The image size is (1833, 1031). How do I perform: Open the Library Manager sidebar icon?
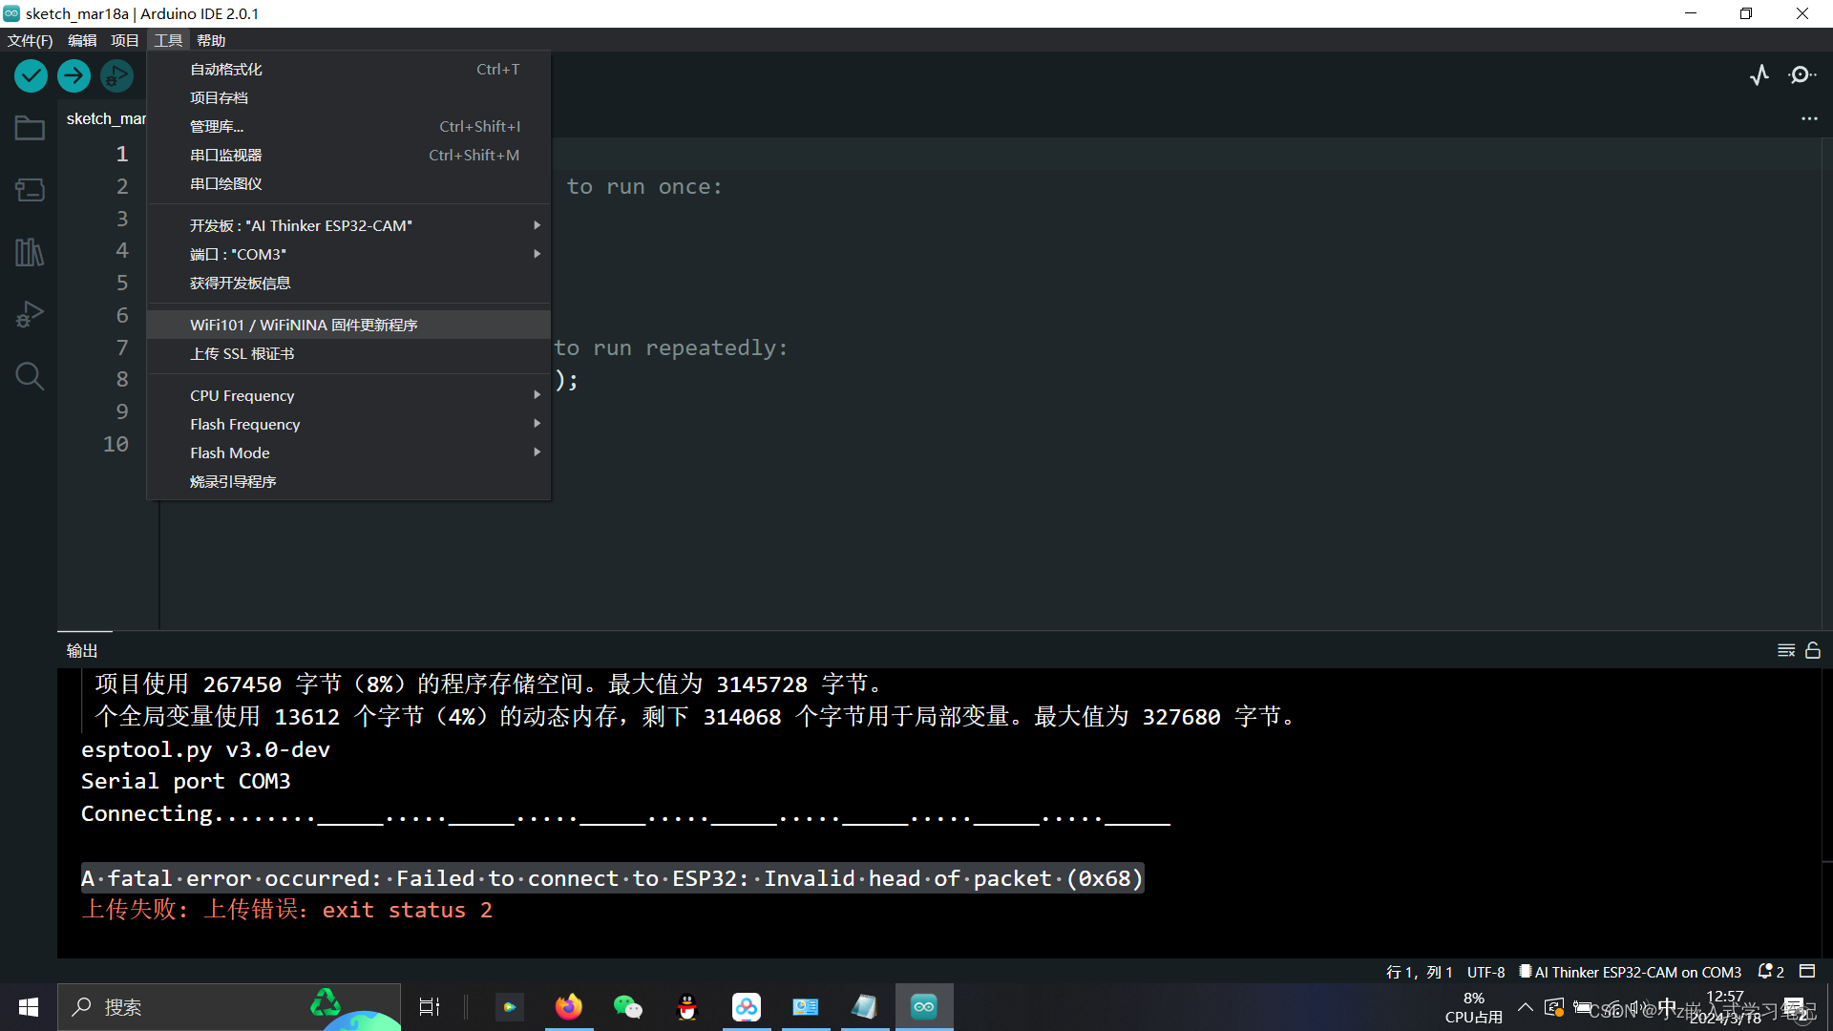[30, 252]
